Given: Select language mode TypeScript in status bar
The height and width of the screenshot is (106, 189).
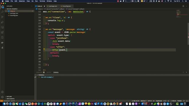Looking at the screenshot, I should (x=159, y=101).
